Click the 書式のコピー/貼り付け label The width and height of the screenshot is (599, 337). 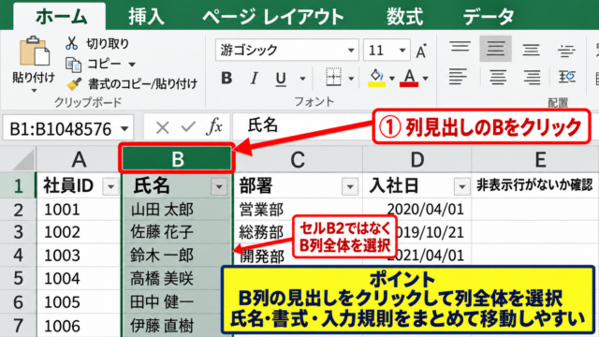tap(143, 83)
